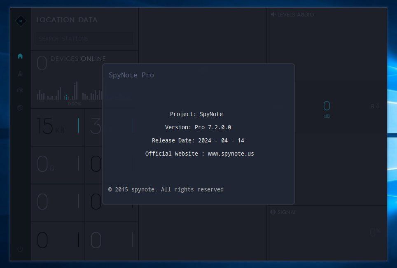Screen dimensions: 397x268
Task: Select the globe-search sidebar icon
Action: tap(20, 108)
